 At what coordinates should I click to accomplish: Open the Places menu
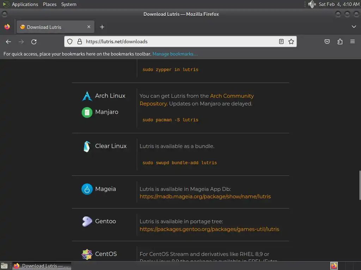[x=50, y=4]
